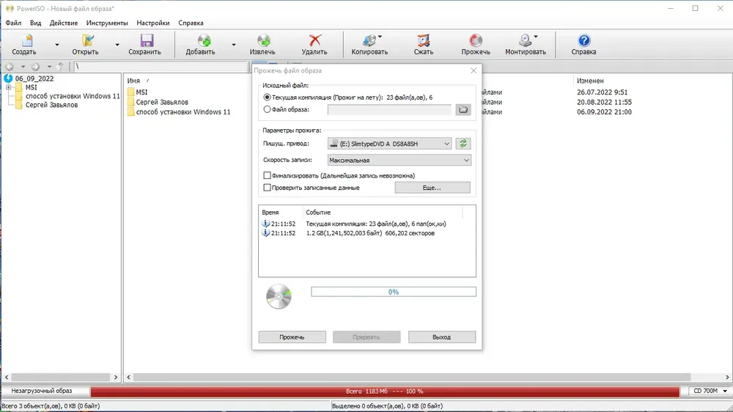This screenshot has width=733, height=412.
Task: Select способ установки Windows 11 in list
Action: tap(183, 111)
